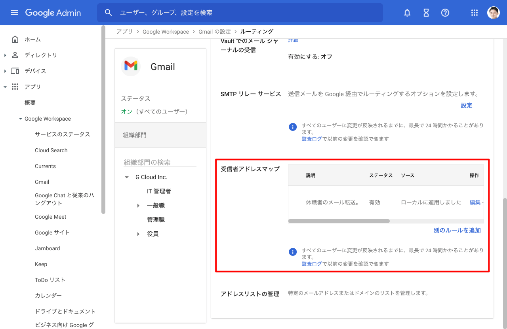Open Keep in the sidebar

click(x=41, y=264)
